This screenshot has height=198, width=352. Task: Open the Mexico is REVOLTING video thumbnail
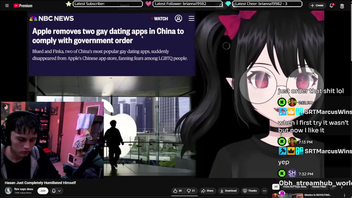coord(288,195)
